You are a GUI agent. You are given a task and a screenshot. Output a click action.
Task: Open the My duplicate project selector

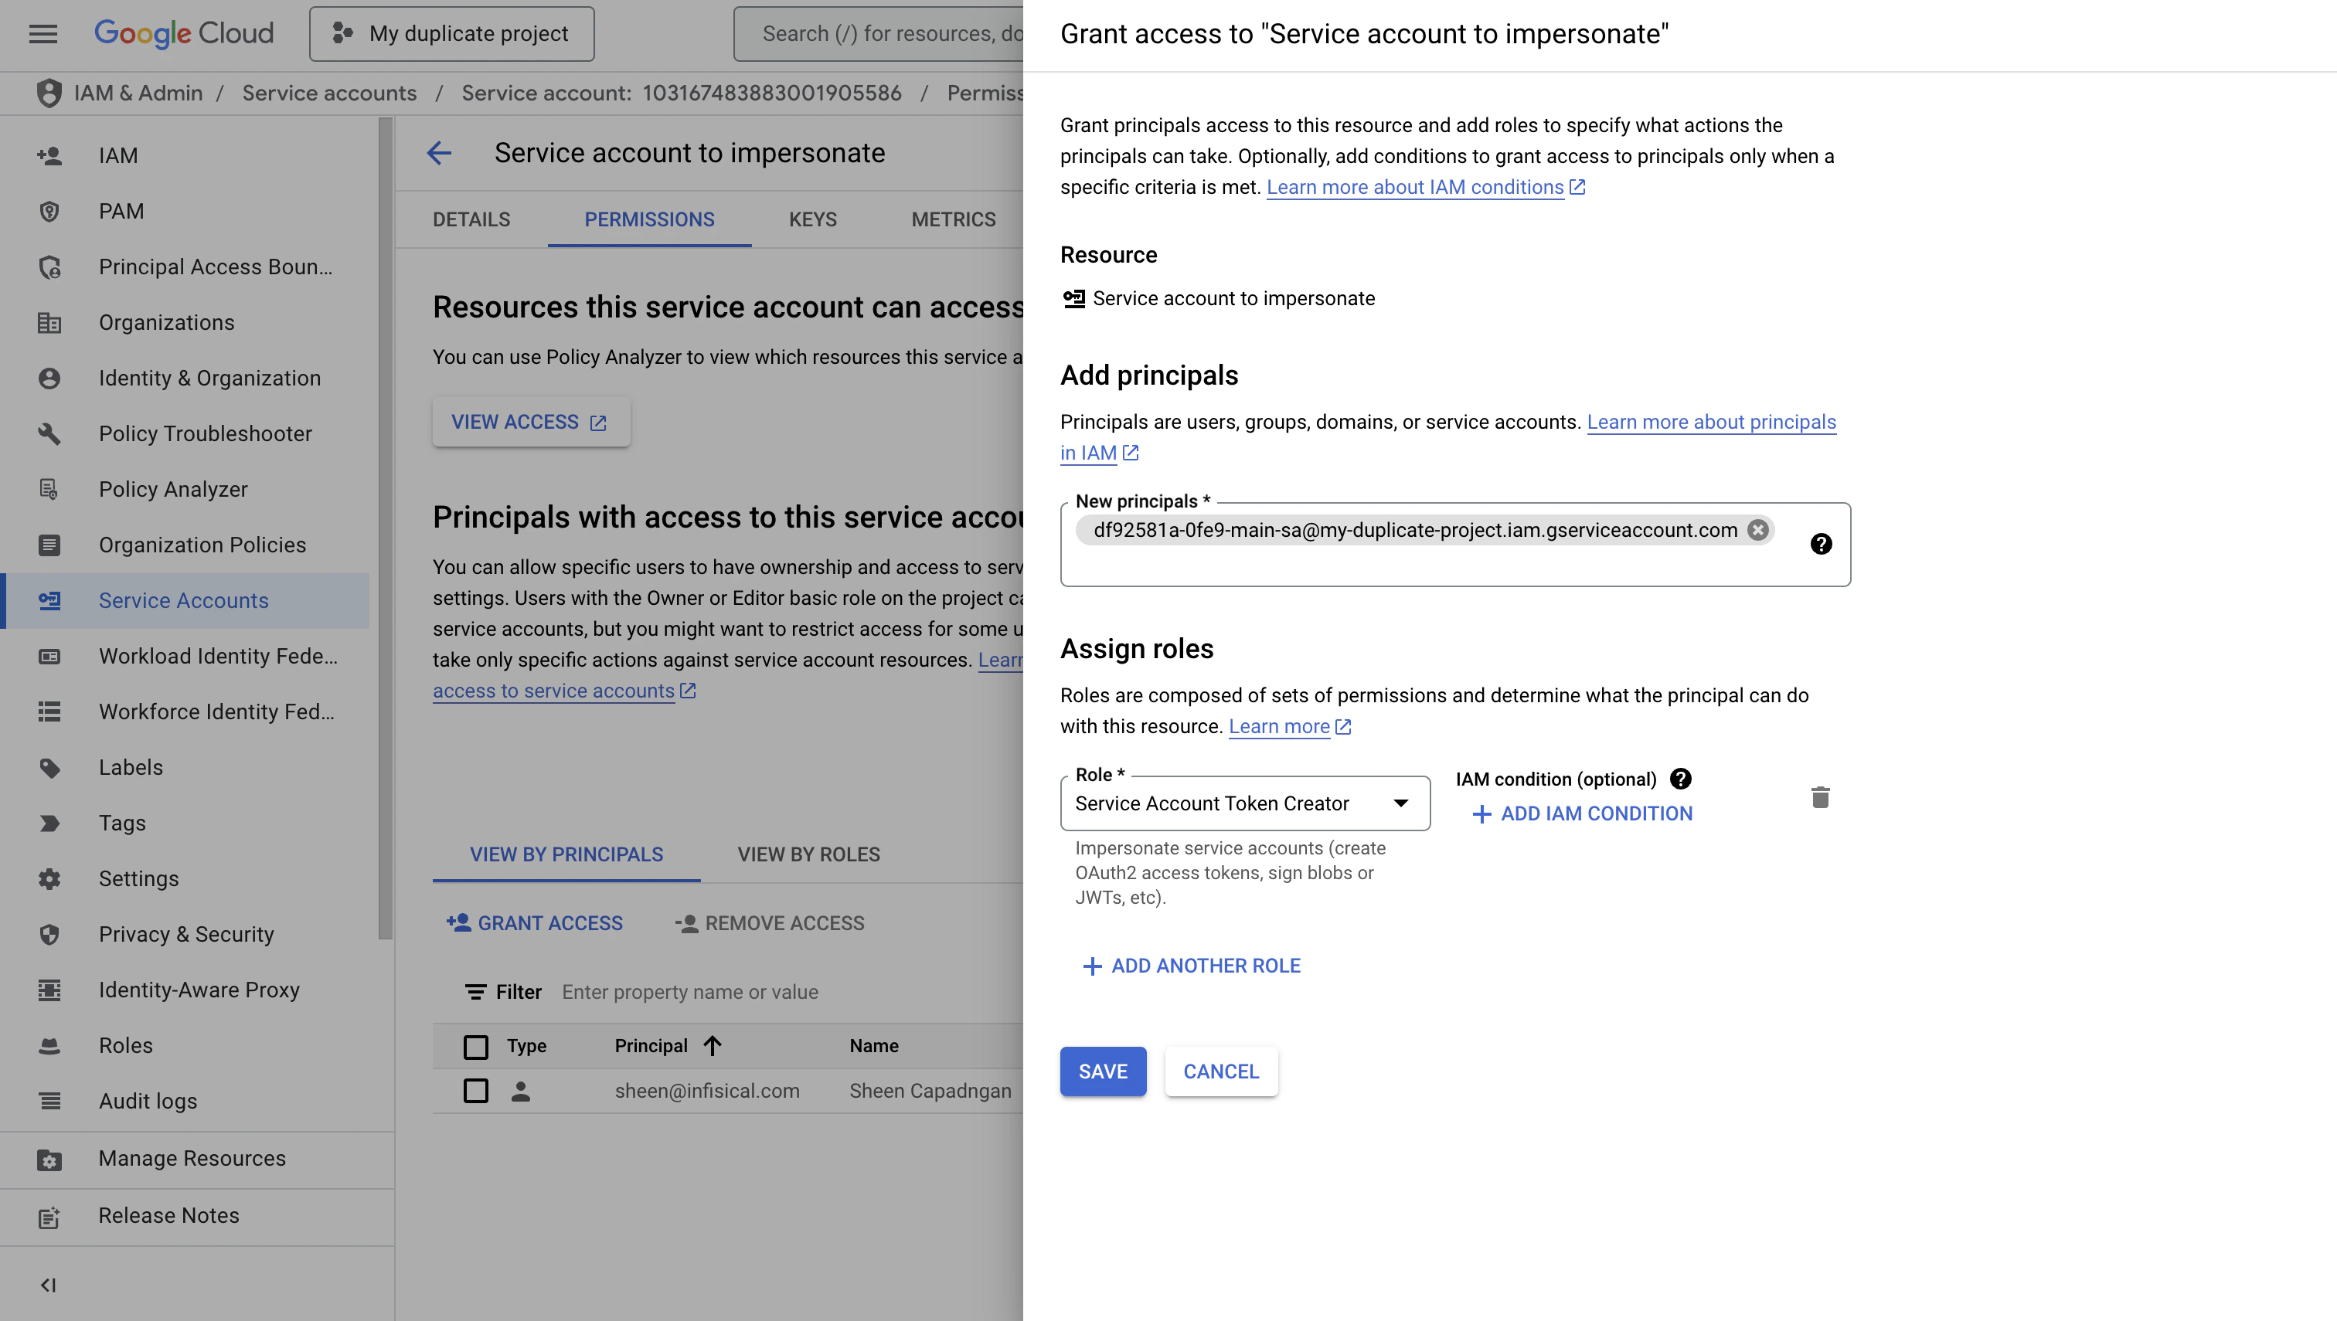click(451, 33)
